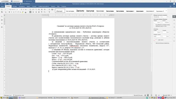The image size is (176, 99).
Task: Click the bold formatting icon
Action: pyautogui.click(x=9, y=12)
